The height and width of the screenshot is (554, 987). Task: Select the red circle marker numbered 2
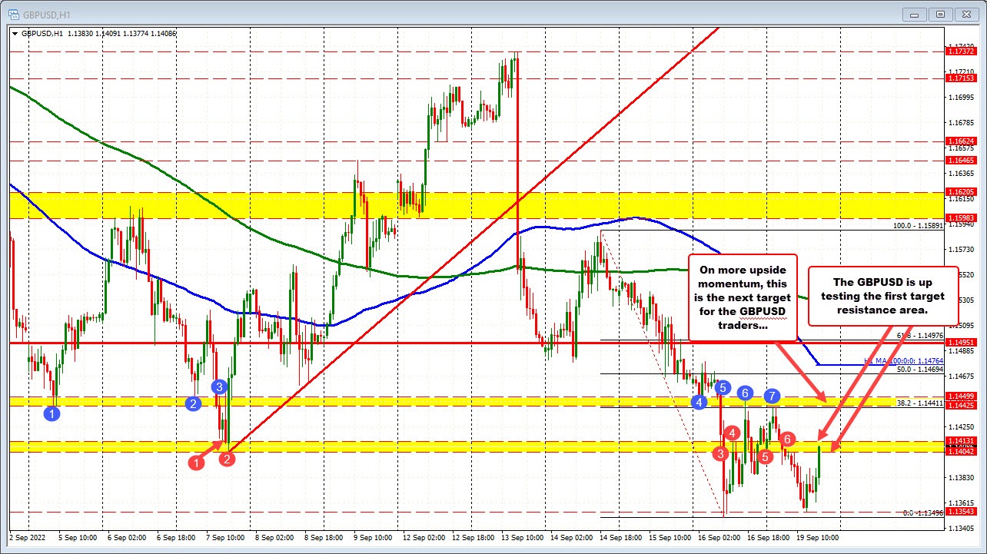pyautogui.click(x=227, y=459)
